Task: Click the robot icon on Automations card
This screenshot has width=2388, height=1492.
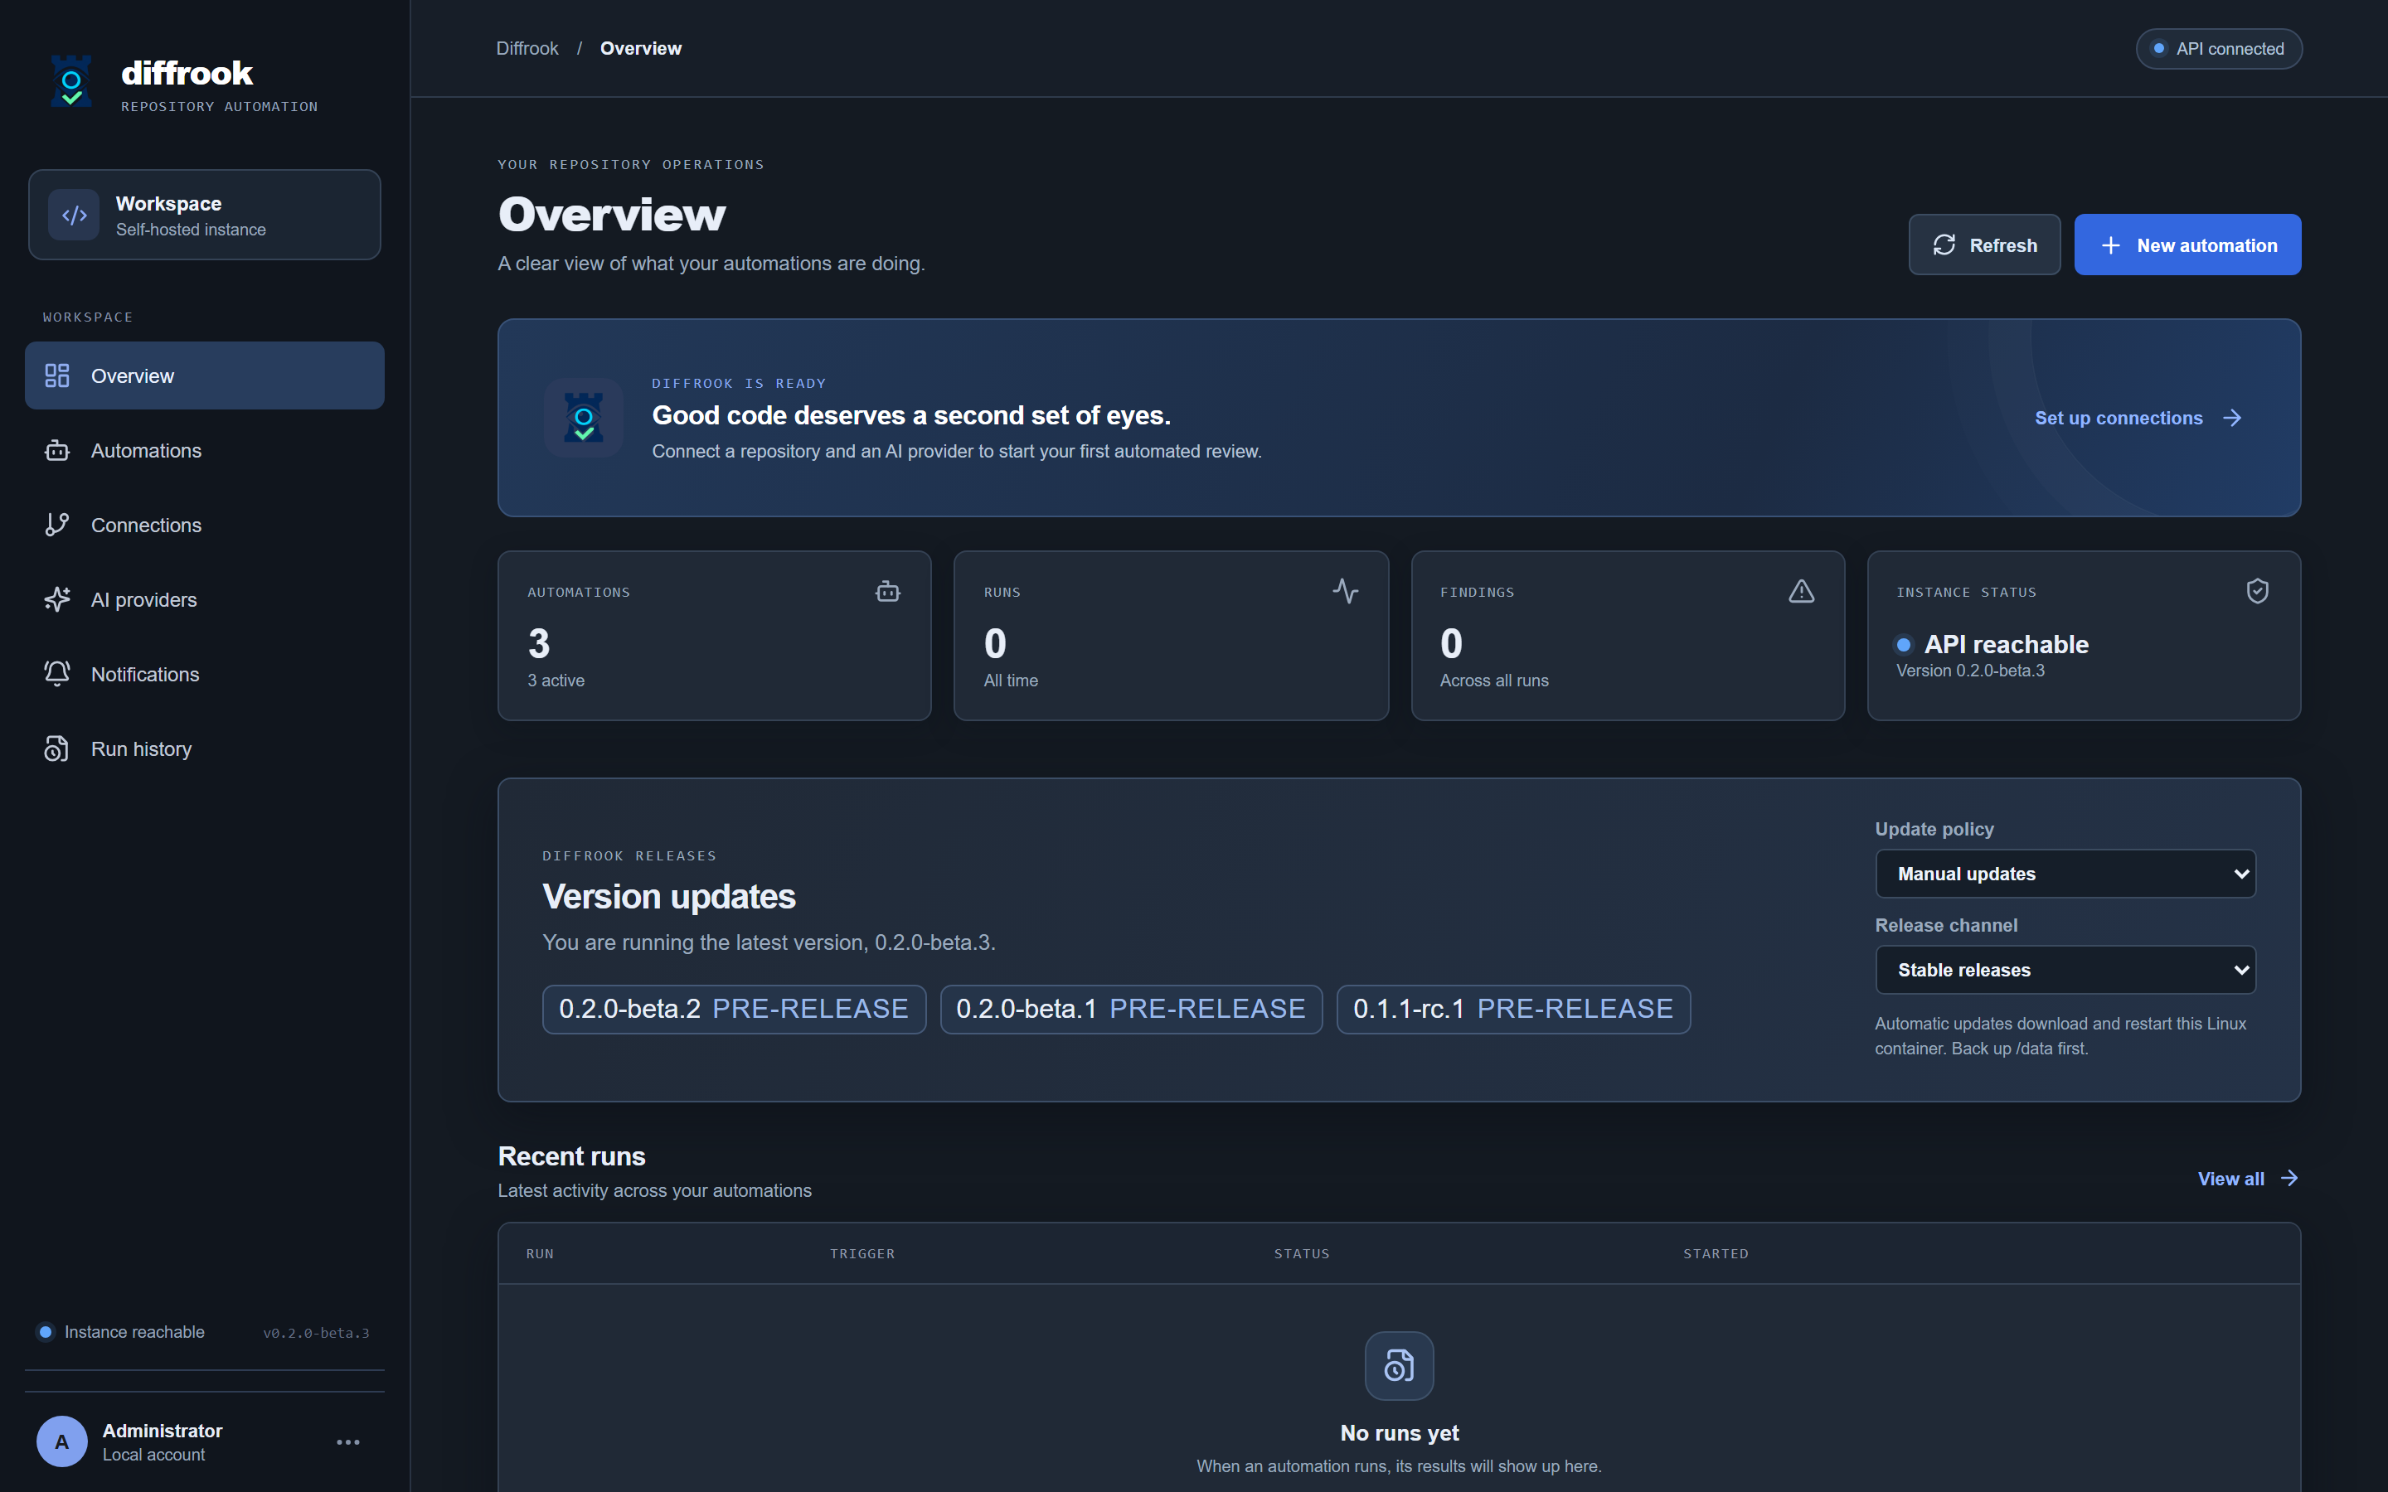Action: tap(888, 591)
